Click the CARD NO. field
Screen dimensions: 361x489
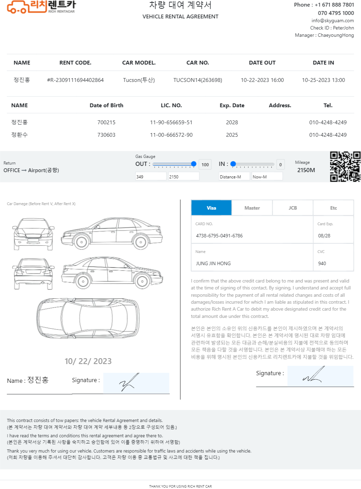[x=252, y=236]
